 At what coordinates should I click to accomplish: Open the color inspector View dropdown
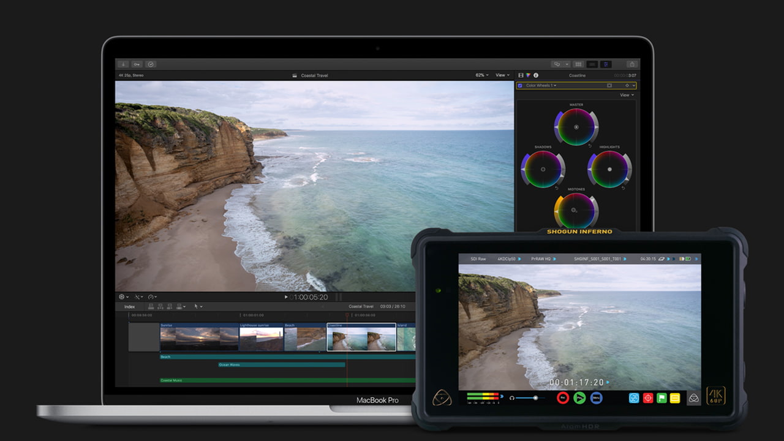(627, 95)
